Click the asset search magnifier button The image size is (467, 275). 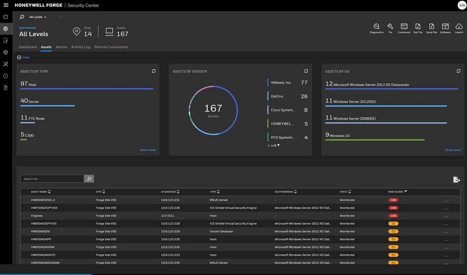point(89,179)
